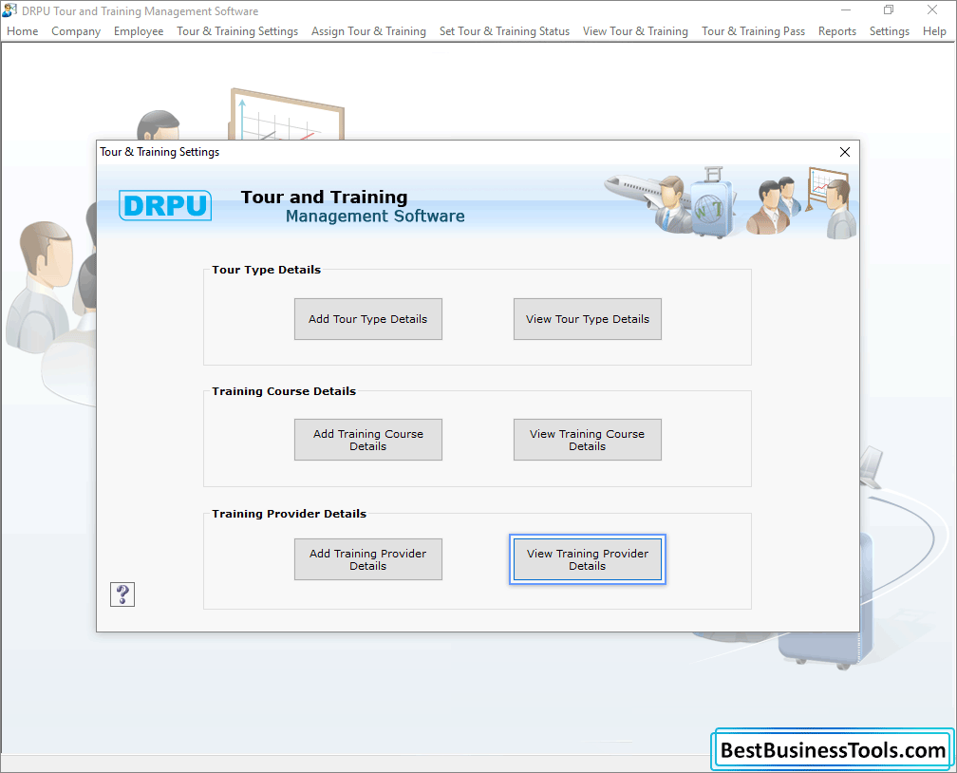Open the Reports menu
This screenshot has width=957, height=773.
[x=837, y=31]
